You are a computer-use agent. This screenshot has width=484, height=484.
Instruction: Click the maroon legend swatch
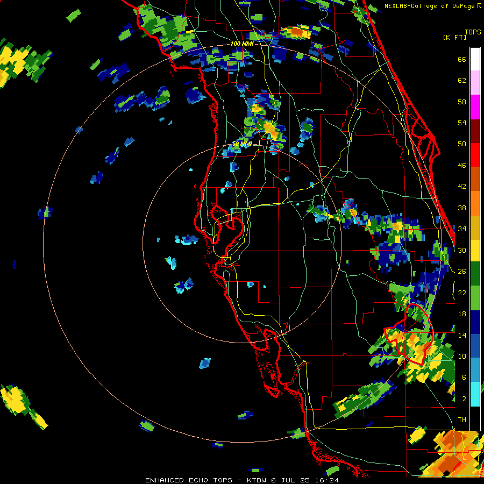tap(475, 131)
